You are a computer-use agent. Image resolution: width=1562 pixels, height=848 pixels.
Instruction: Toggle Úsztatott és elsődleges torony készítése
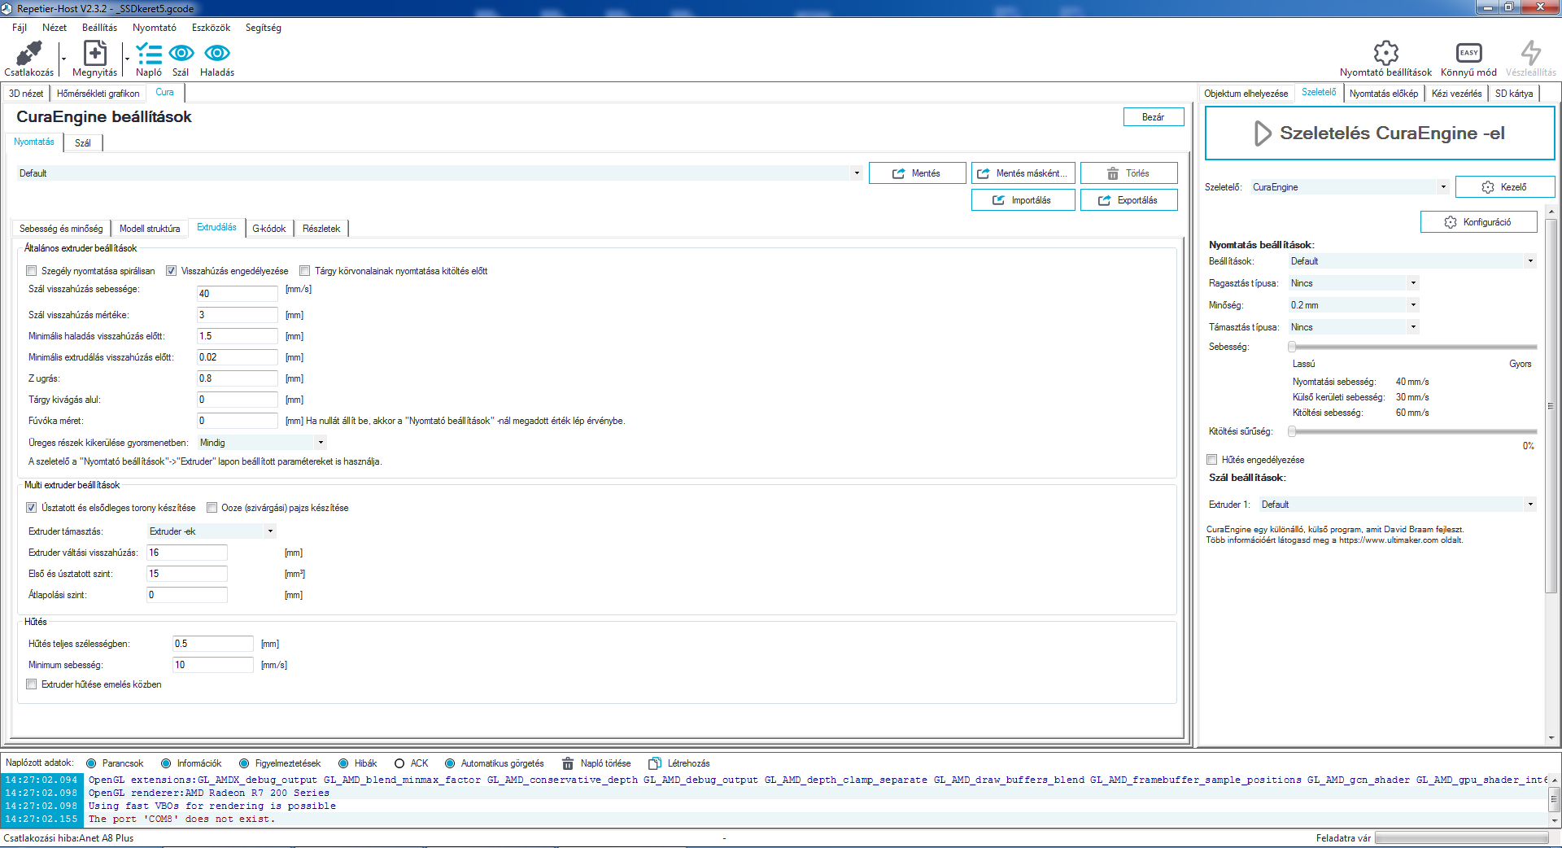[32, 508]
